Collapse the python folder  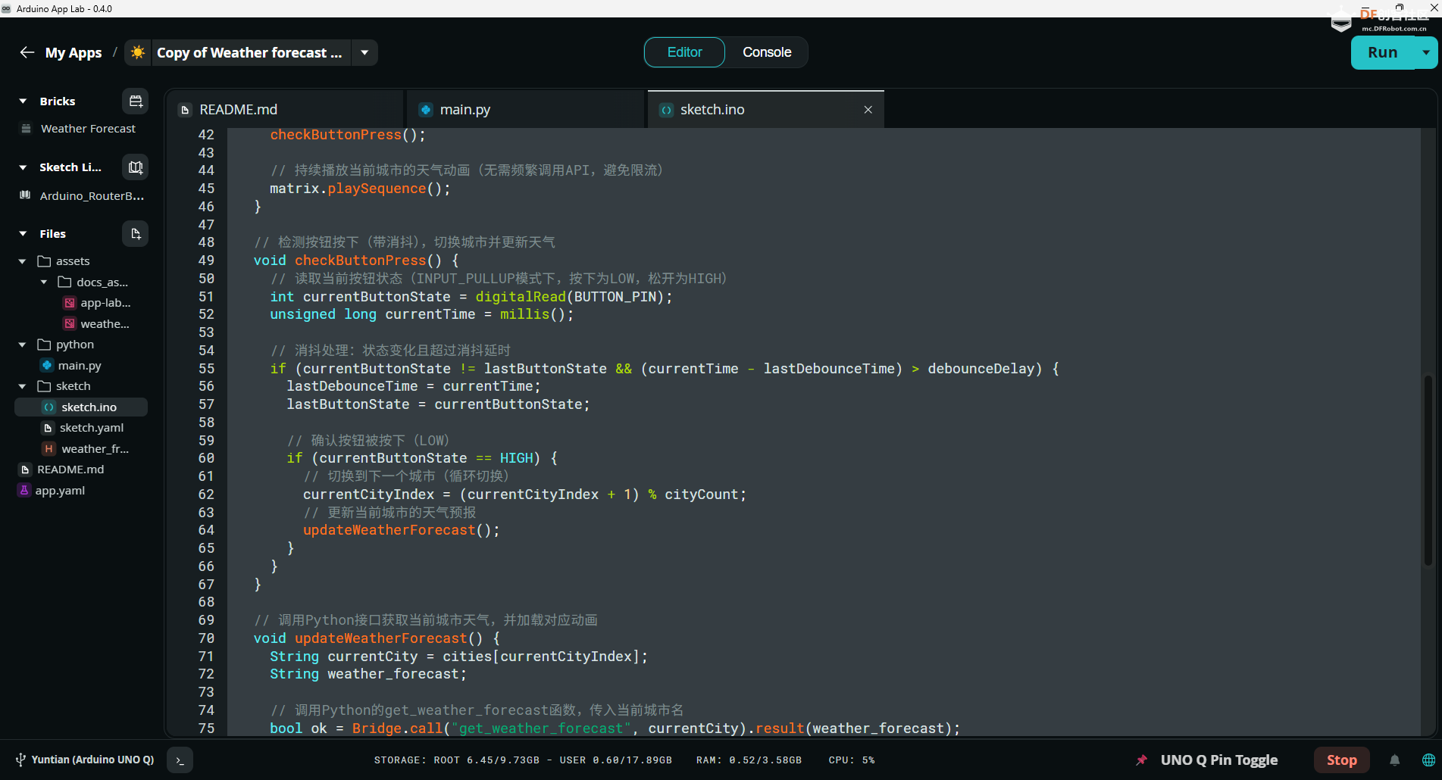[x=22, y=344]
